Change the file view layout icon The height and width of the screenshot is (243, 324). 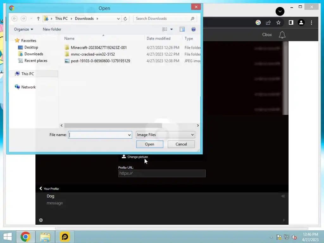pyautogui.click(x=165, y=29)
